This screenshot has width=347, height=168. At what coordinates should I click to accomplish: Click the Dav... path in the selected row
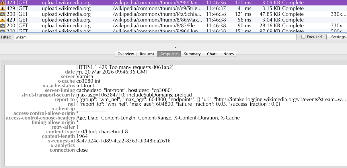157,3
